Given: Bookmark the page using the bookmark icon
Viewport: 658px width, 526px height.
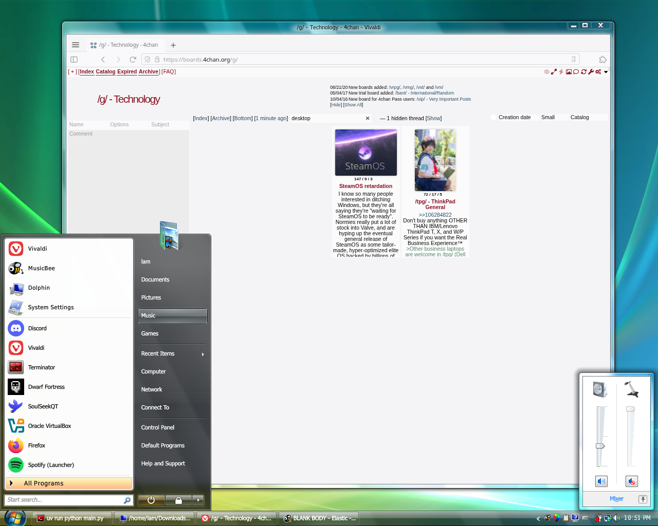Looking at the screenshot, I should point(574,60).
